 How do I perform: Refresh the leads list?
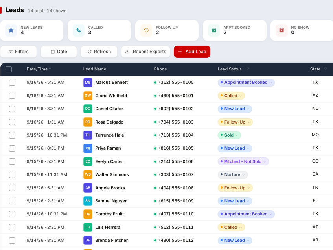click(x=99, y=52)
